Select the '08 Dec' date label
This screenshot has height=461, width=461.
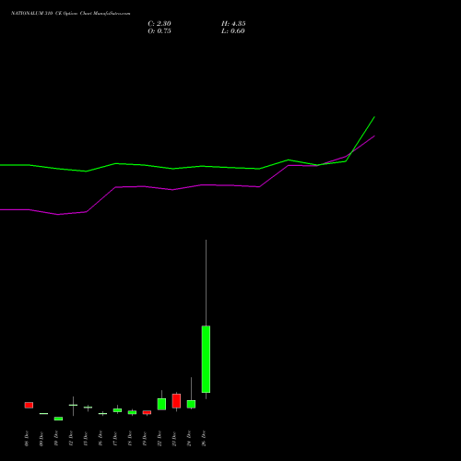tap(27, 439)
